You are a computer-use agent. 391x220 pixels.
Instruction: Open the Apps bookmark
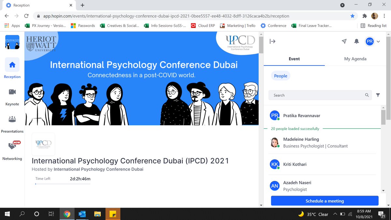(x=12, y=25)
